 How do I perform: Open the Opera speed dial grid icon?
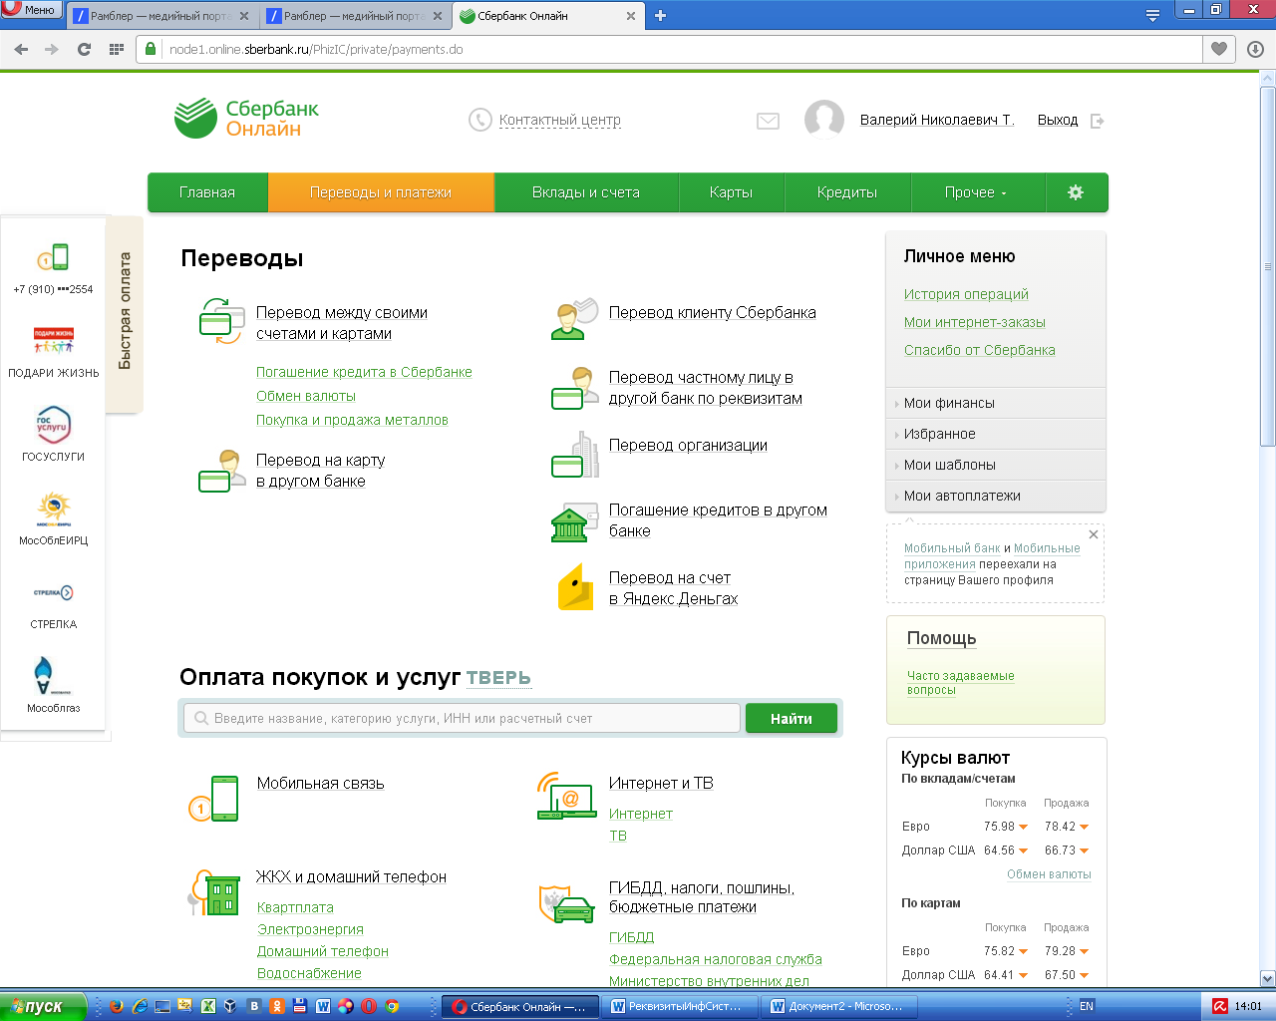(x=117, y=49)
